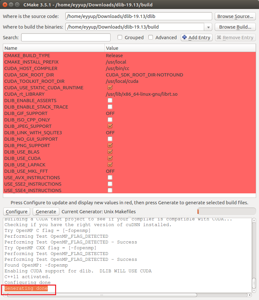Click the 'Generating done' log line
Viewport: 259px width, 300px height.
pos(26,288)
